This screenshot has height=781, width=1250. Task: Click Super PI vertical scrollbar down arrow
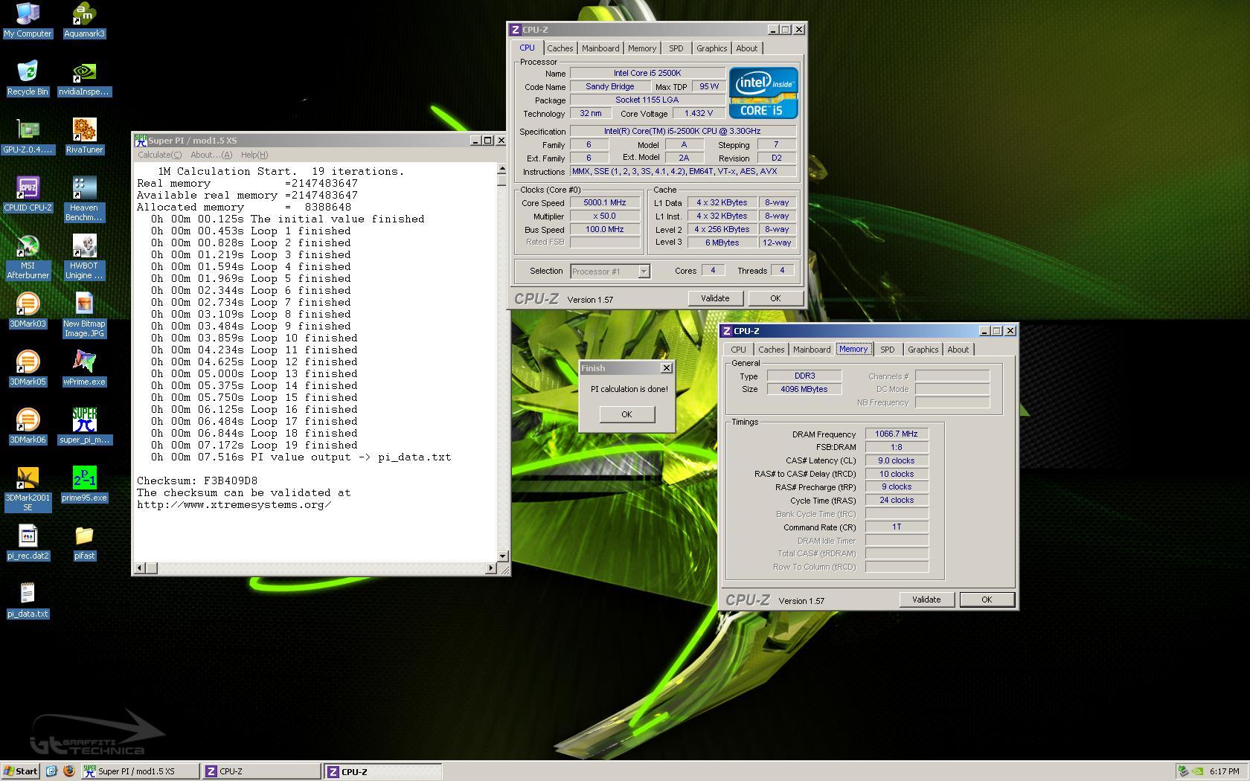tap(502, 556)
